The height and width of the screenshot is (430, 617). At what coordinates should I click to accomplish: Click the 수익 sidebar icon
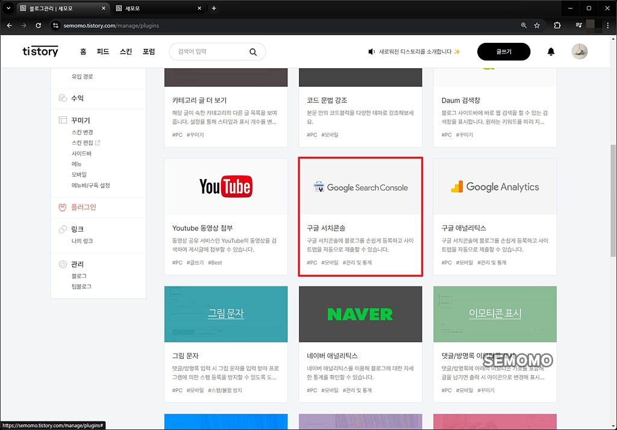(63, 98)
